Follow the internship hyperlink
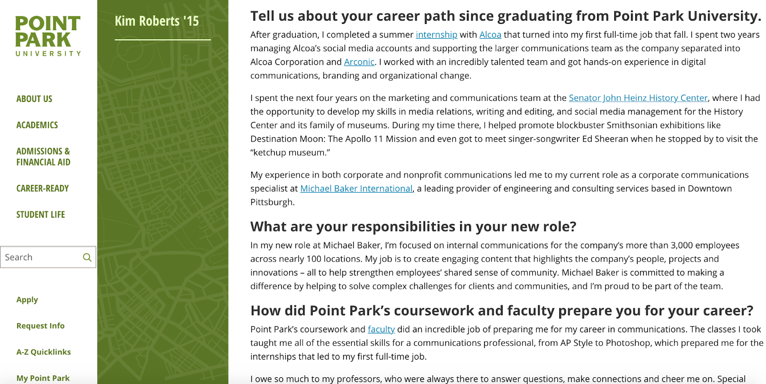This screenshot has height=384, width=766. click(437, 35)
